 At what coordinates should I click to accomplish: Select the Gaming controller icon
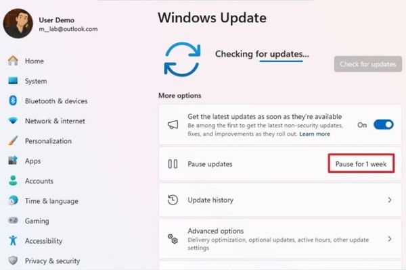(x=13, y=221)
